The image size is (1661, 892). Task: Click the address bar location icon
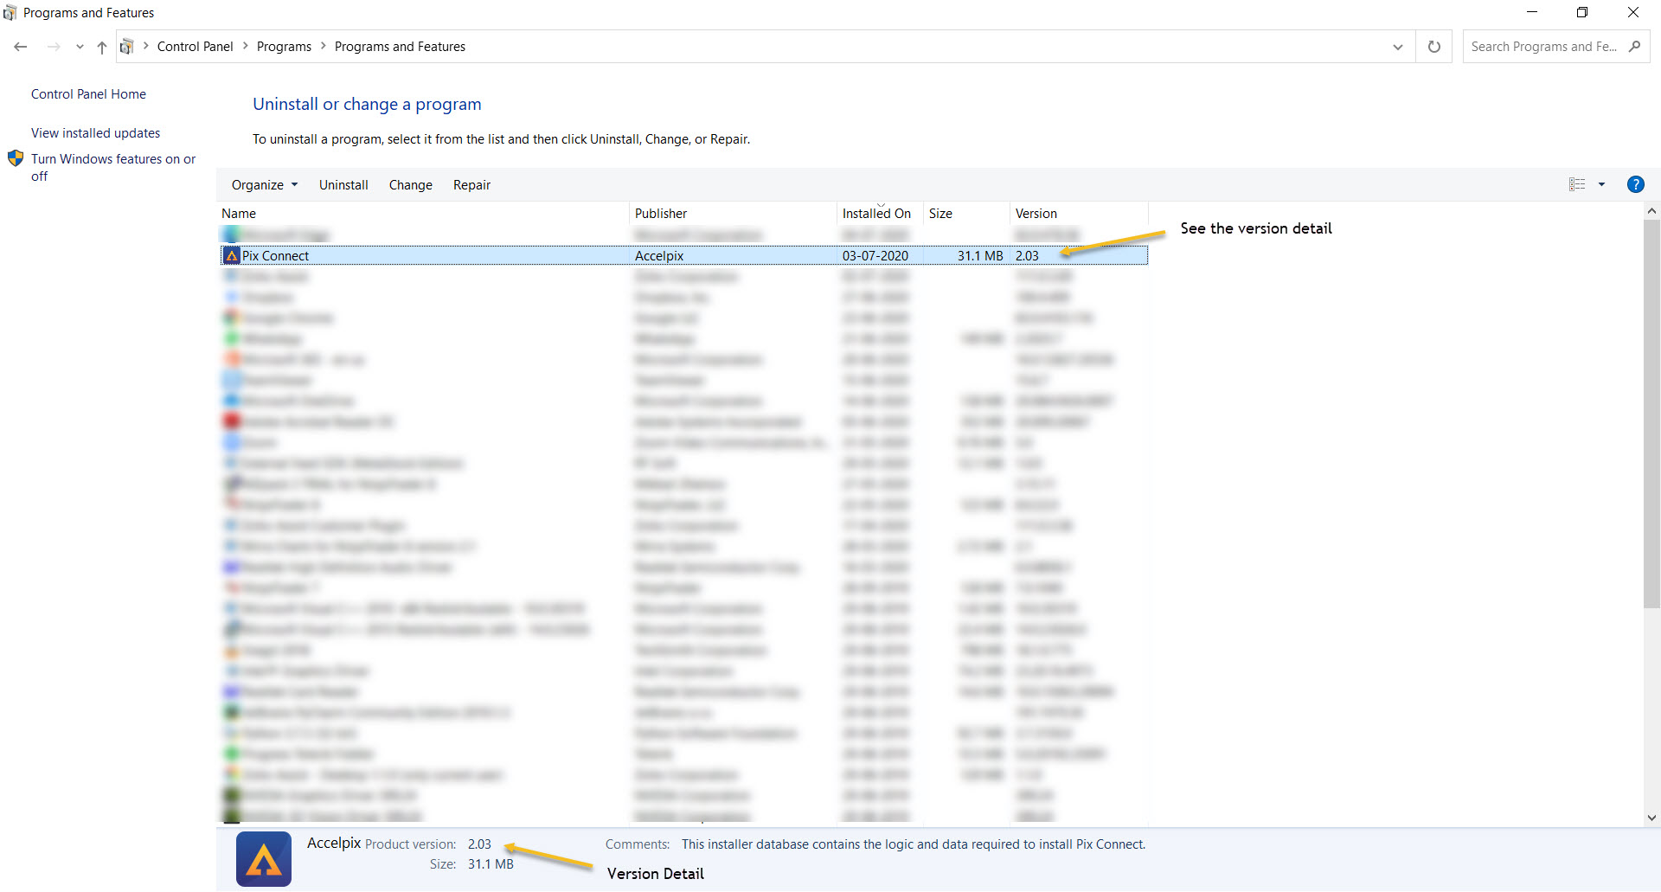tap(126, 47)
